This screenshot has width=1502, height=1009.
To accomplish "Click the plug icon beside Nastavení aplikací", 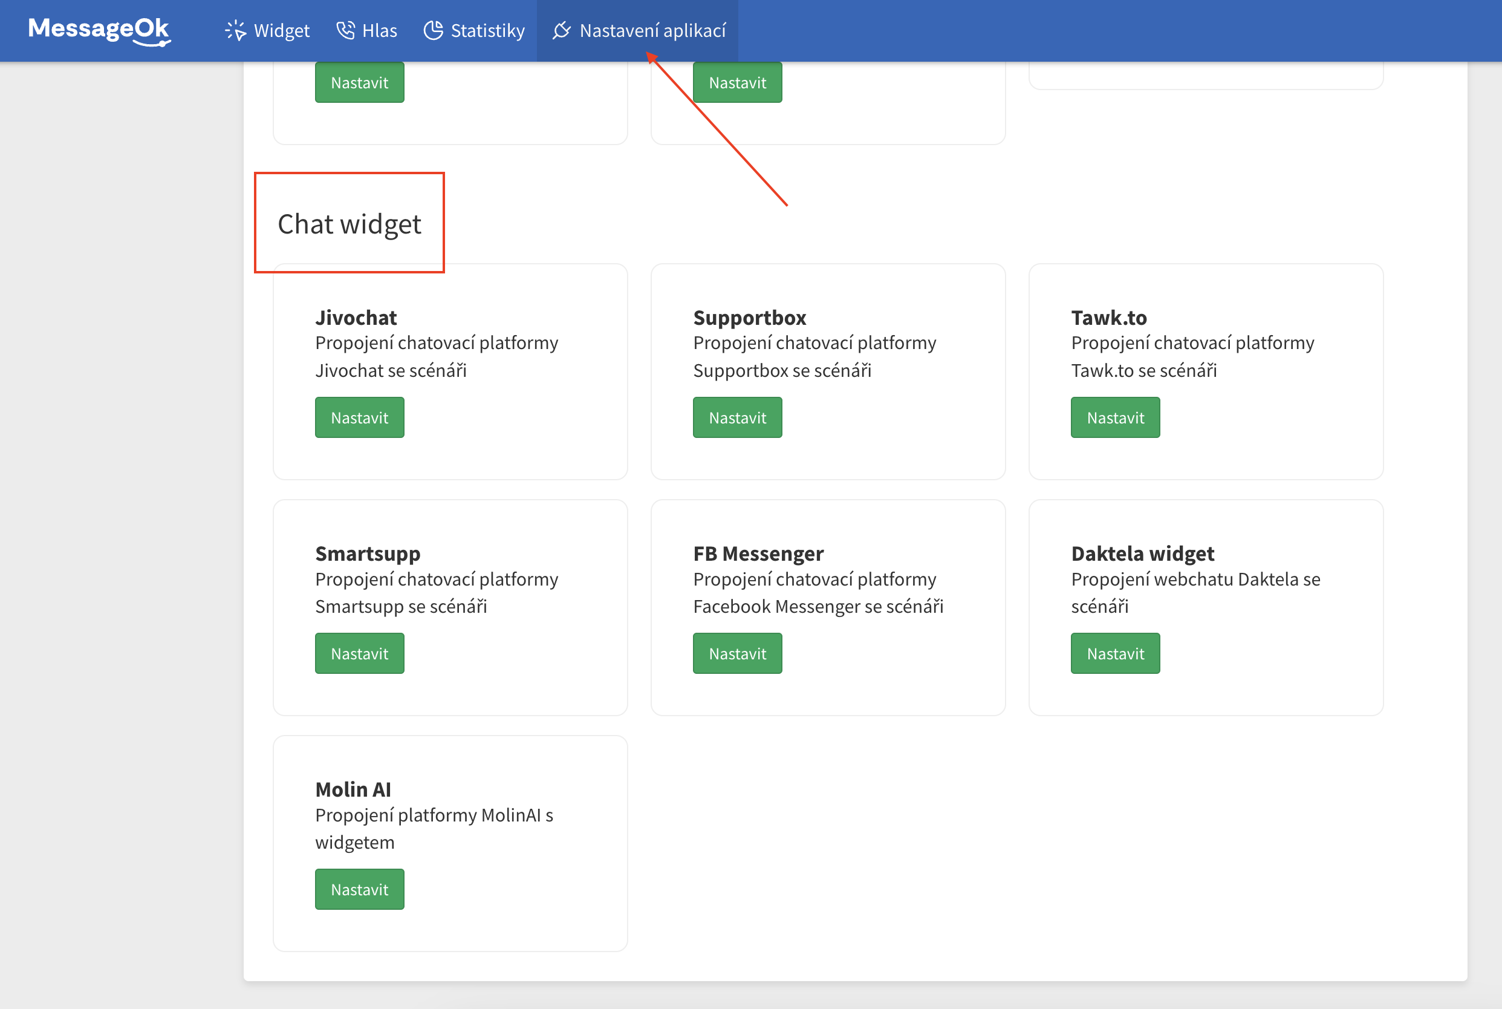I will click(x=562, y=30).
